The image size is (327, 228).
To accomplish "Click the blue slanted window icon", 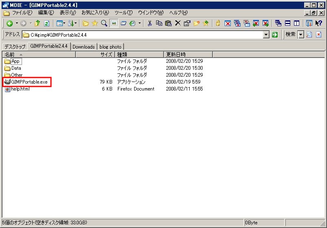I will (123, 23).
